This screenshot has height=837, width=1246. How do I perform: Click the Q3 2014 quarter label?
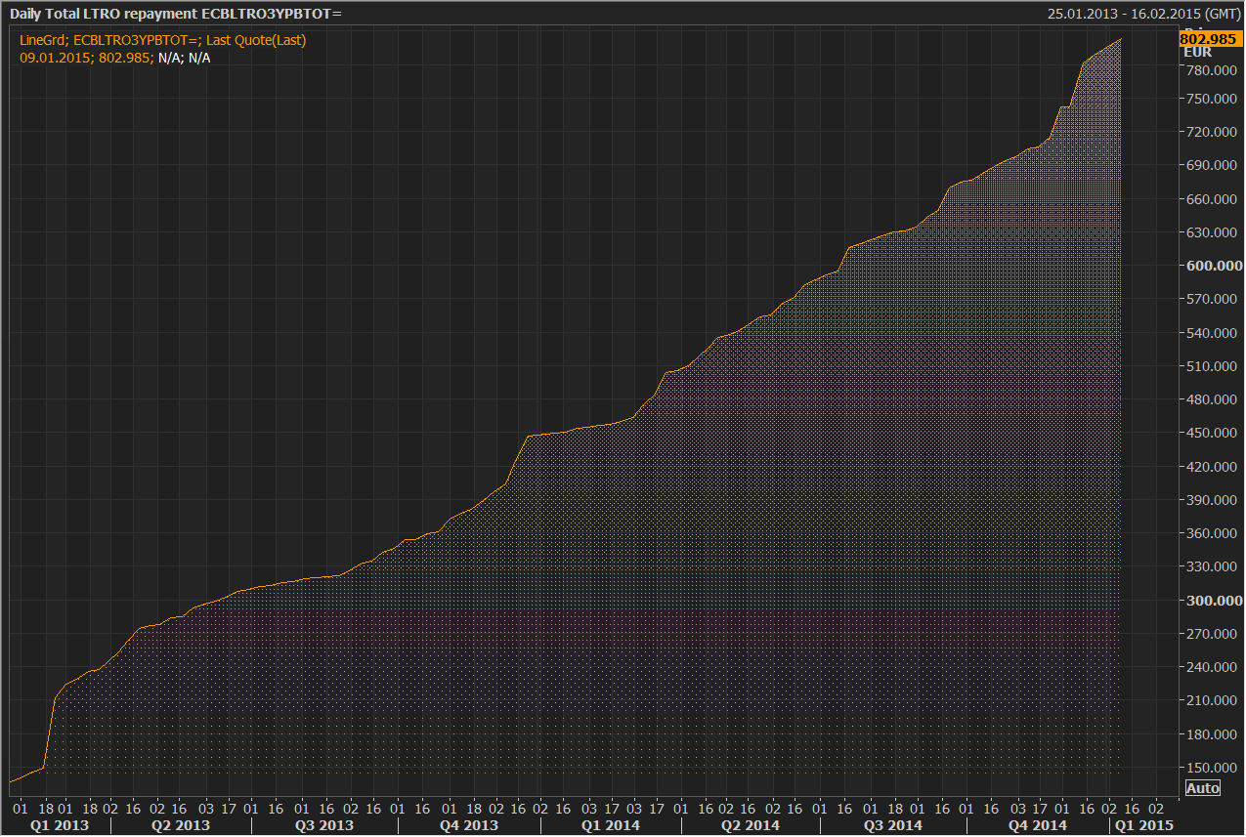click(893, 825)
